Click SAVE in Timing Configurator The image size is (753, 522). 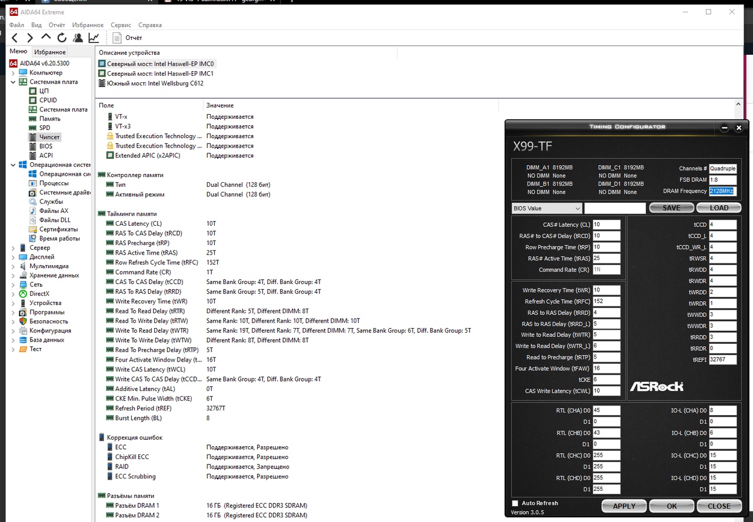[671, 208]
